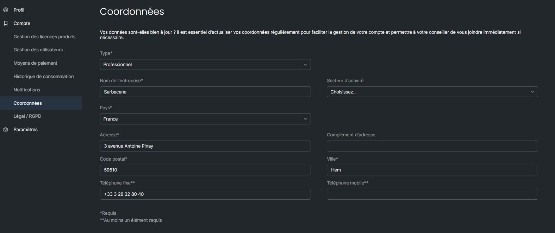Open the Légal / RGPD page
The height and width of the screenshot is (233, 555).
[27, 116]
